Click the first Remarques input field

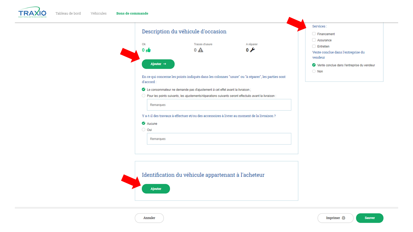[219, 105]
